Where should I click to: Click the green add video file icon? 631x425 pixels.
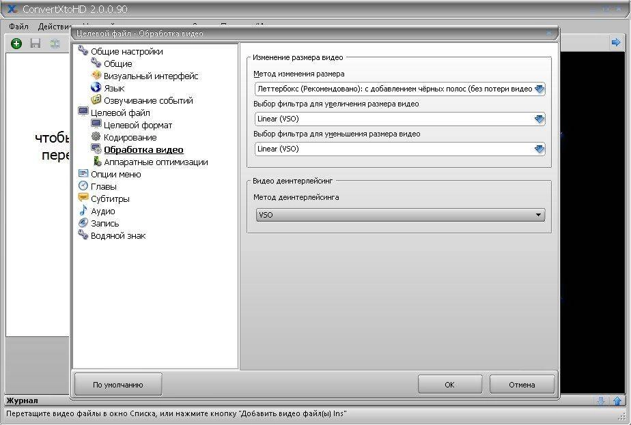[x=16, y=44]
